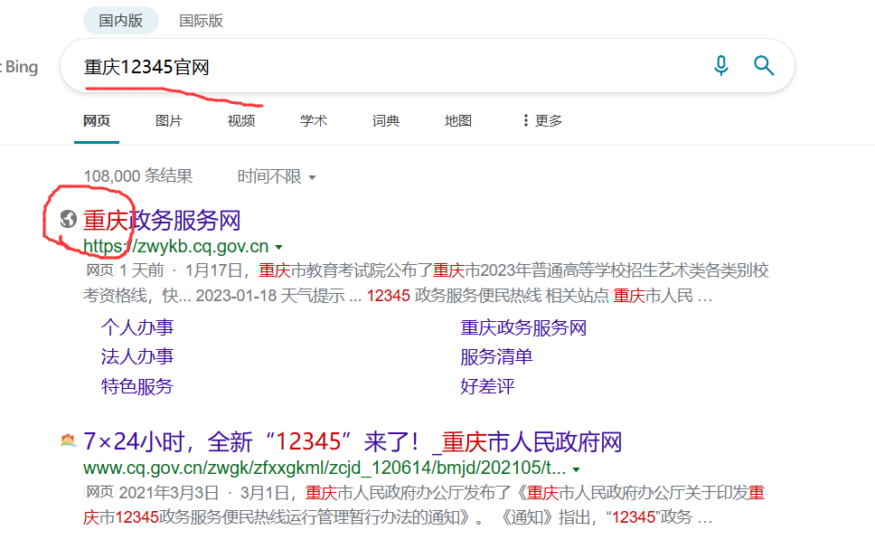The image size is (875, 549).
Task: Click the magnifier search icon
Action: [x=764, y=66]
